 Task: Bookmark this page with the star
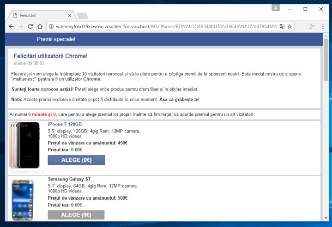[x=290, y=26]
